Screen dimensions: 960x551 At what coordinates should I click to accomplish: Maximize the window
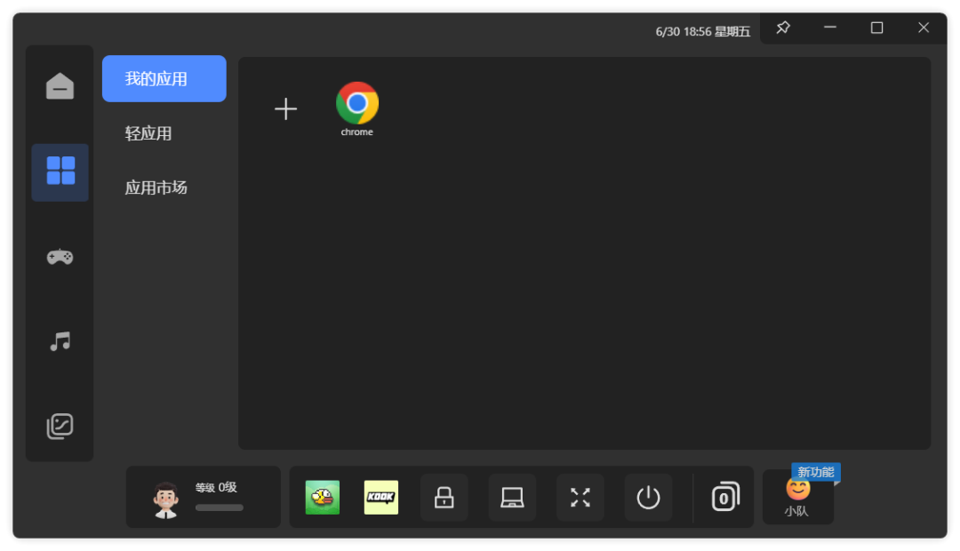876,28
